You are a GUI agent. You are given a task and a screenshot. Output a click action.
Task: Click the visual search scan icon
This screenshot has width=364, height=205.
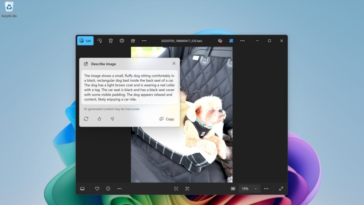tap(176, 189)
